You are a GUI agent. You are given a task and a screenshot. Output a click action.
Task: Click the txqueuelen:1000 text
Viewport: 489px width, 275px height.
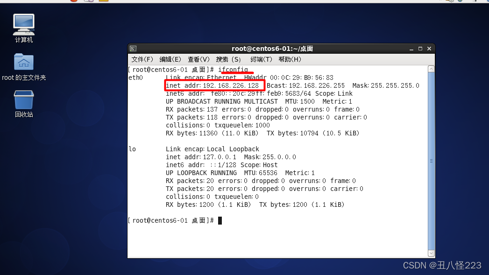[242, 125]
